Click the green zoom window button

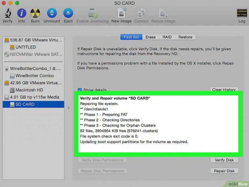(x=17, y=3)
